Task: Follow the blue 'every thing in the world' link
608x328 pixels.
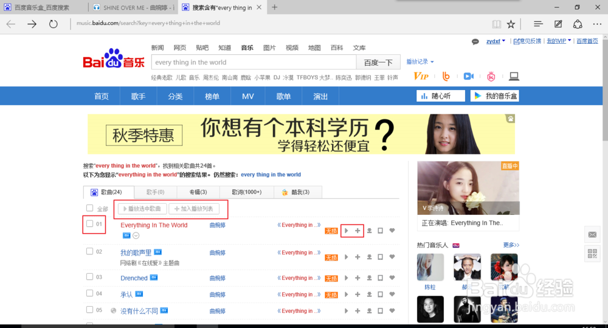Action: [x=271, y=175]
